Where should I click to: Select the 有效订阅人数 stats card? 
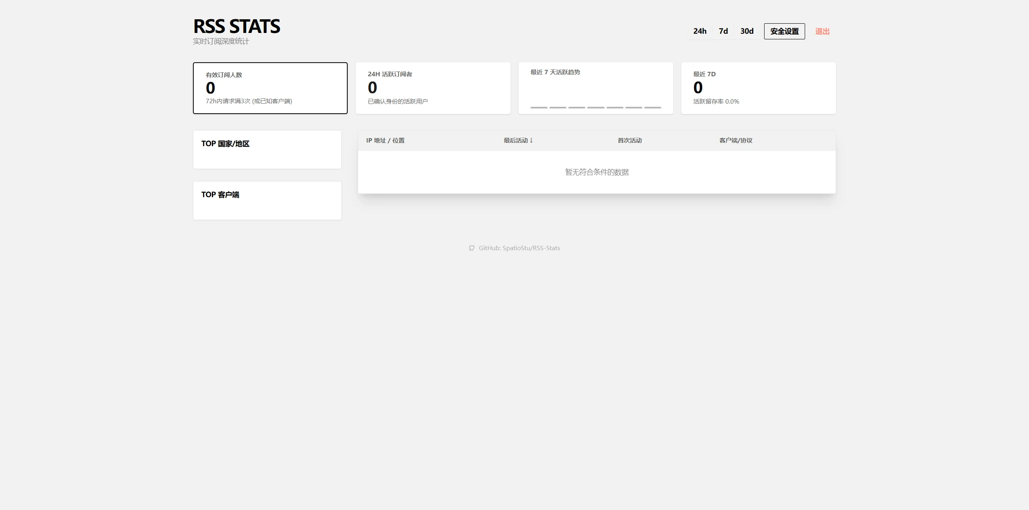click(x=270, y=88)
